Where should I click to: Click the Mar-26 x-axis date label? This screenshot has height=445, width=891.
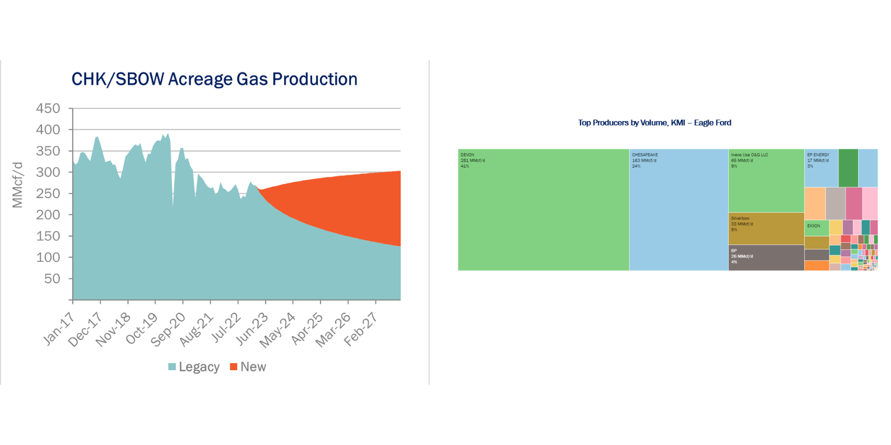click(333, 330)
